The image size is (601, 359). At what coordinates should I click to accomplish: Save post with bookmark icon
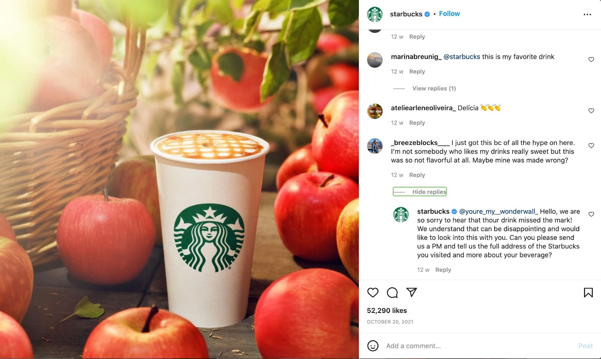pyautogui.click(x=588, y=293)
